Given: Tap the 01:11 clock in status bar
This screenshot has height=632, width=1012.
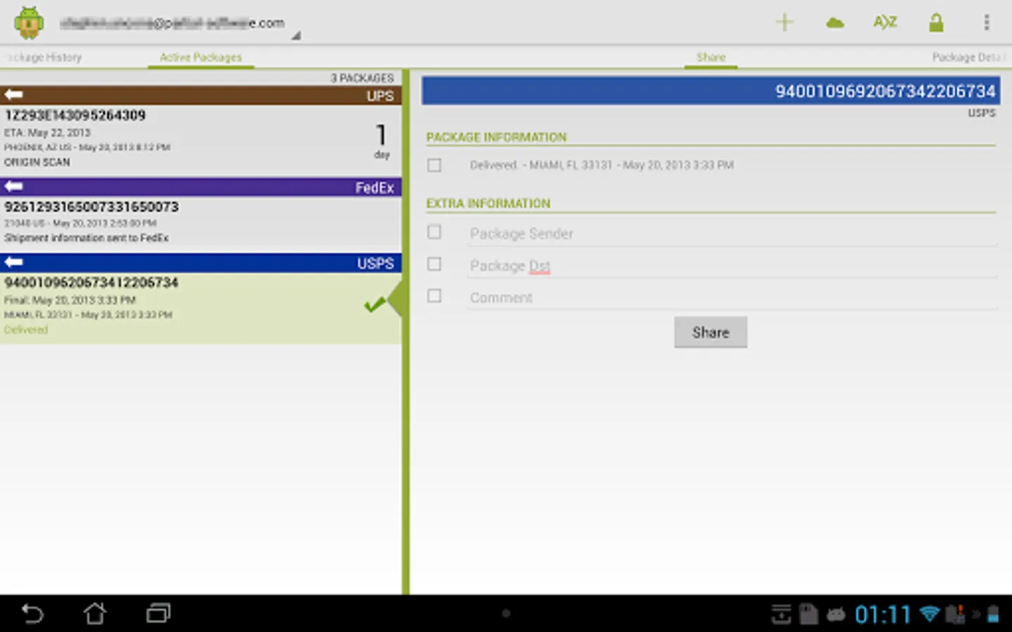Looking at the screenshot, I should coord(883,615).
